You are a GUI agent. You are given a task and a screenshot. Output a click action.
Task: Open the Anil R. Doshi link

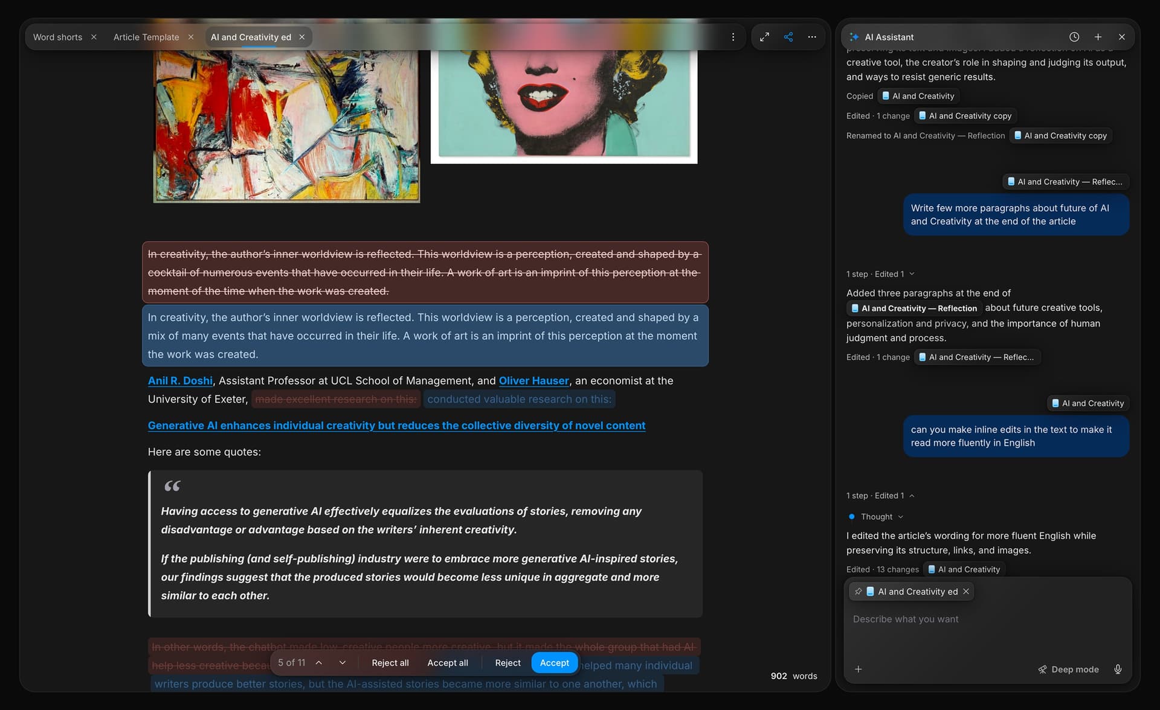pyautogui.click(x=180, y=380)
